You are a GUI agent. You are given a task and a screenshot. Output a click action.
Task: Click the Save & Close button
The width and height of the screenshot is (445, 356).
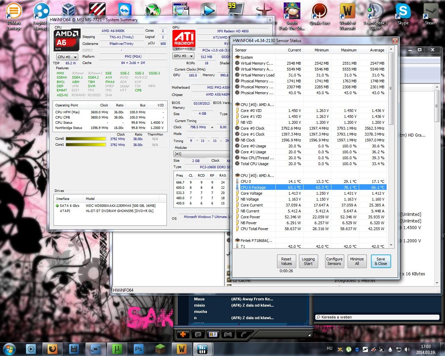point(381,261)
